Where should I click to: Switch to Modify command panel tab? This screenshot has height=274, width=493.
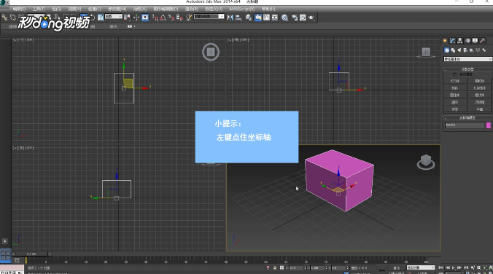point(452,41)
